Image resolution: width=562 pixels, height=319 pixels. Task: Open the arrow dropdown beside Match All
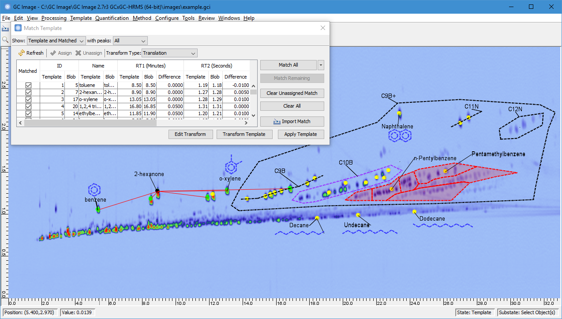pyautogui.click(x=321, y=65)
